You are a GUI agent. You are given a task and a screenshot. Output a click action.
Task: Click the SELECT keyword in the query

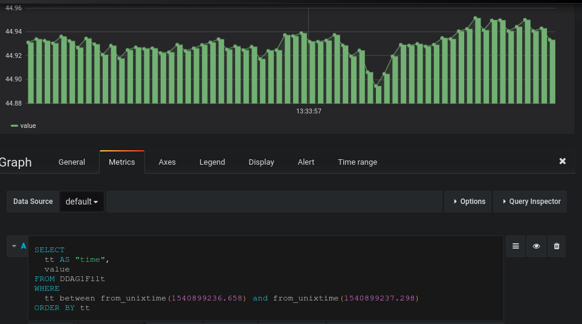(50, 250)
